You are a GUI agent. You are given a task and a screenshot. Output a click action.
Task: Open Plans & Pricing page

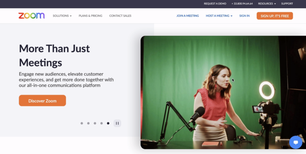point(90,16)
